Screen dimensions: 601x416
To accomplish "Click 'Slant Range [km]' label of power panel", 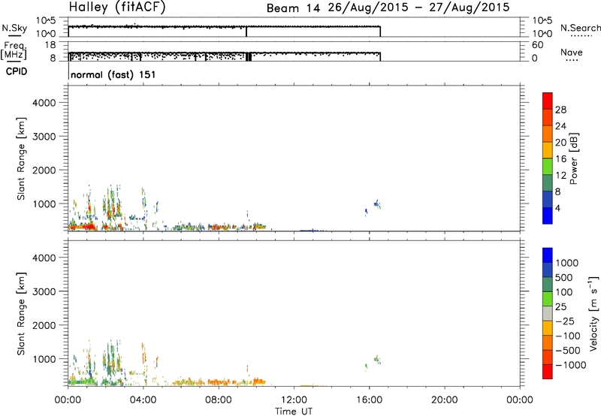I will coord(21,158).
